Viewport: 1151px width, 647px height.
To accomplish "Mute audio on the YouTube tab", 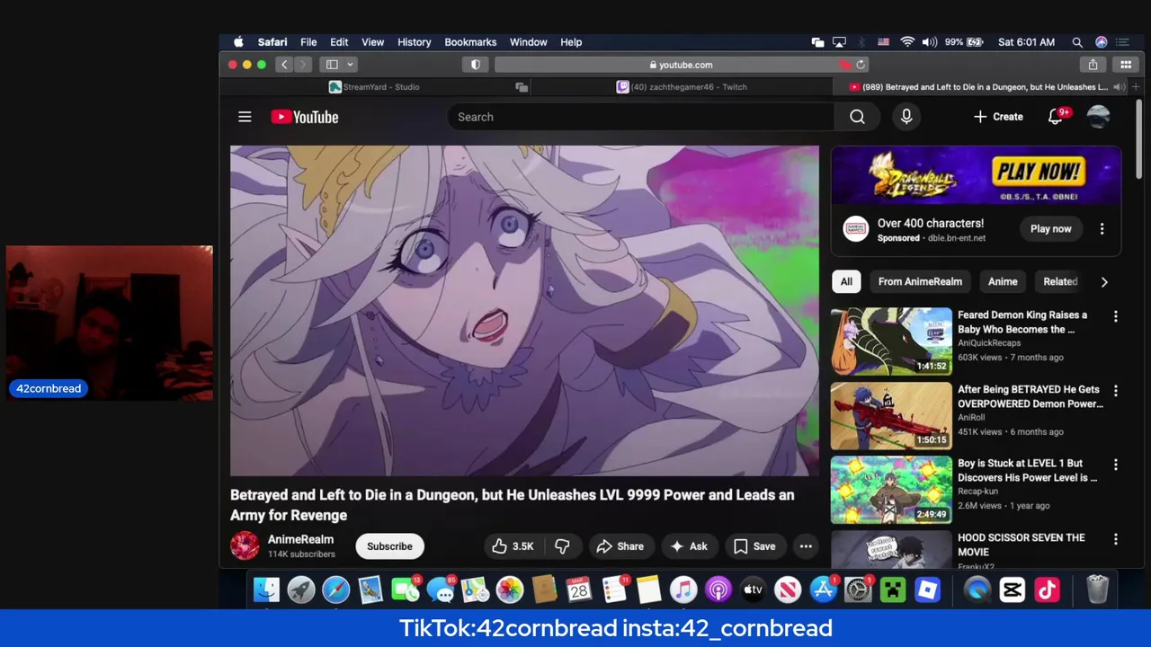I will tap(1118, 87).
